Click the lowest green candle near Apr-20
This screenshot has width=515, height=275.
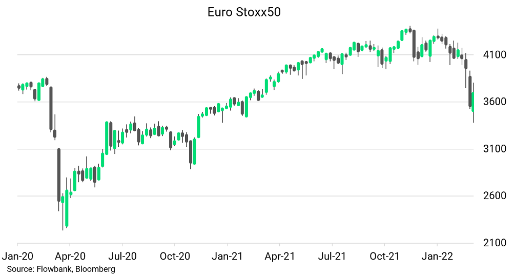(67, 208)
